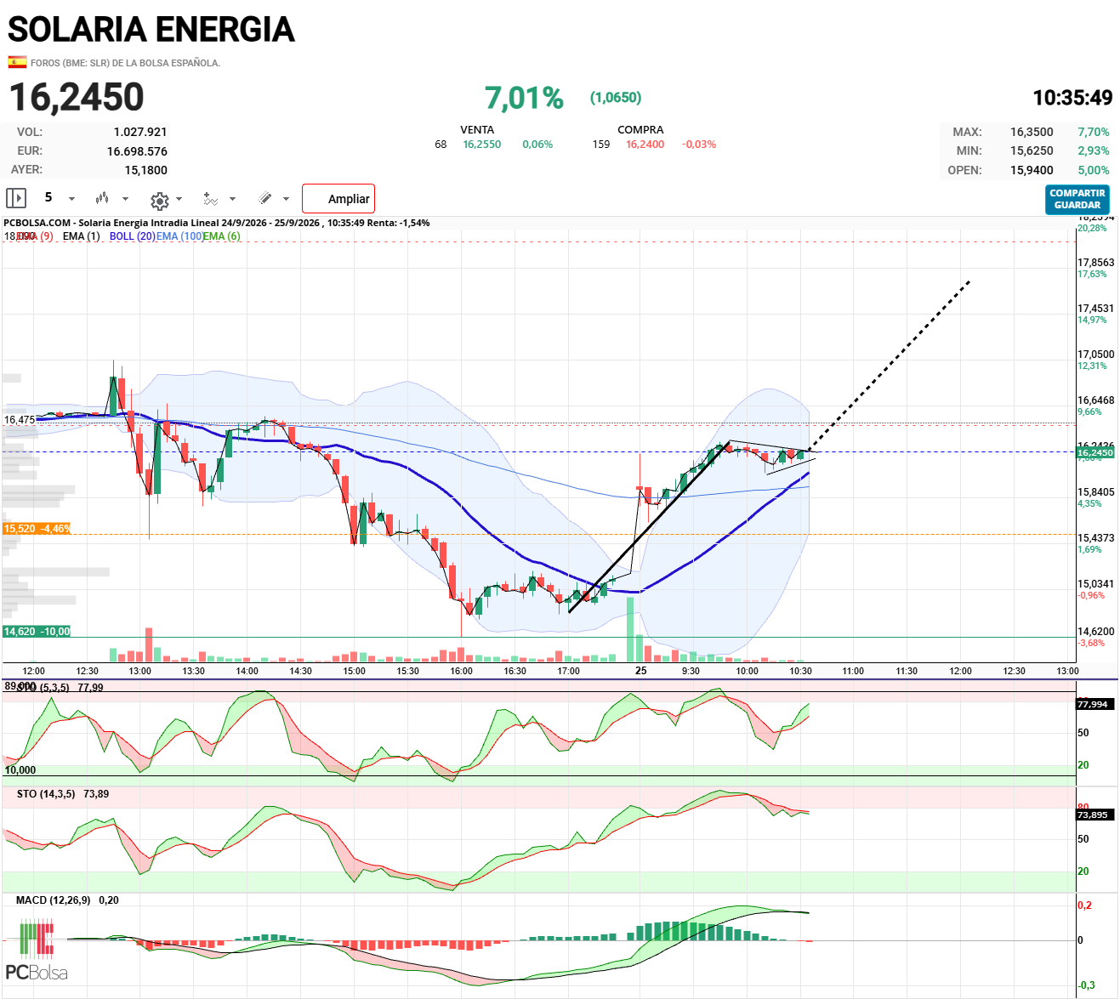Viewport: 1120px width, 999px height.
Task: Click the current price tag 16,2450 on axis
Action: [1094, 453]
